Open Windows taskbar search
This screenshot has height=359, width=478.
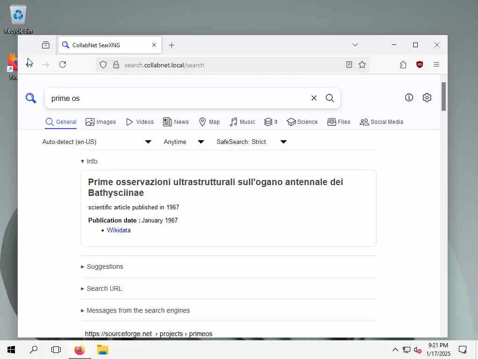click(34, 350)
